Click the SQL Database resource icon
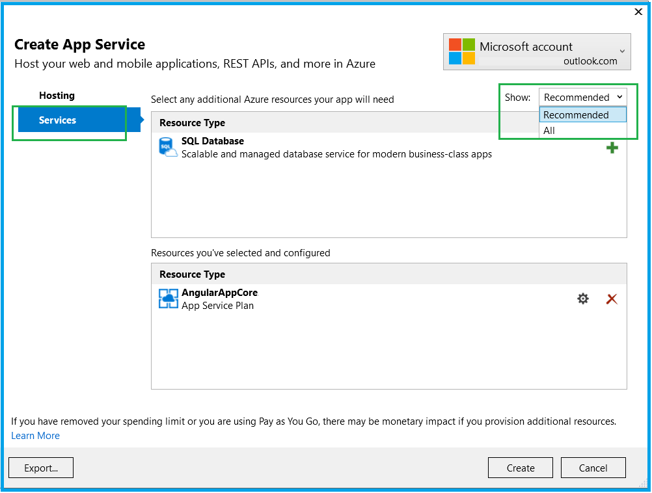Image resolution: width=652 pixels, height=493 pixels. point(167,147)
